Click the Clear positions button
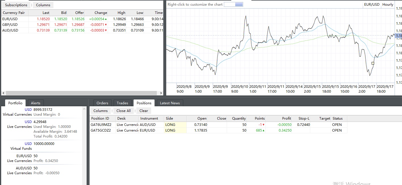The width and height of the screenshot is (402, 185). tap(144, 111)
